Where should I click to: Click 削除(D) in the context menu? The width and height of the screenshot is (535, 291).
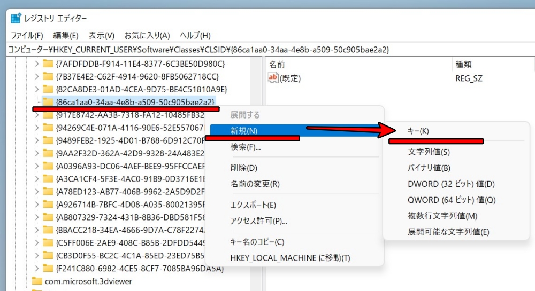point(243,168)
